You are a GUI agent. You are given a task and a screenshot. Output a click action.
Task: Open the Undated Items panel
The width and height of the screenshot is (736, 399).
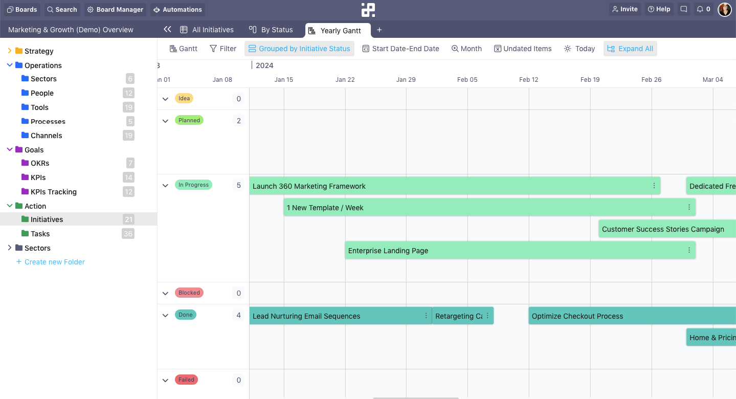[522, 48]
